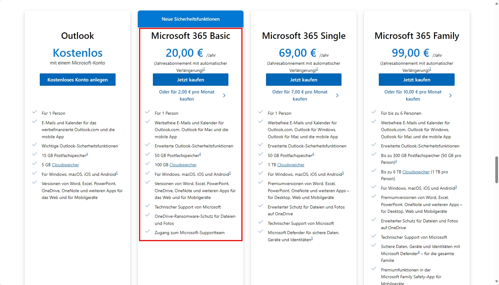Click checkmark beside 'Für bis zu 6 Personen'

[374, 112]
